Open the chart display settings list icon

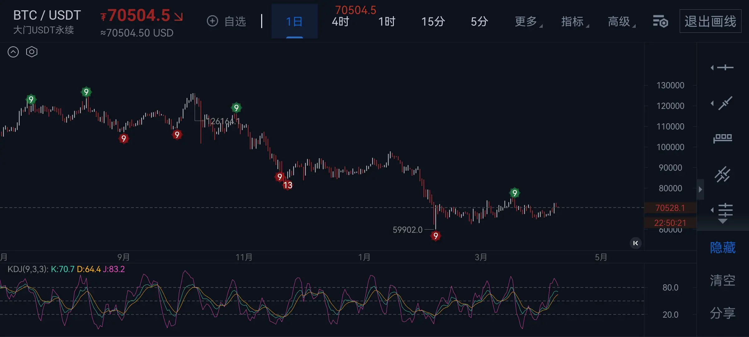[x=660, y=22]
